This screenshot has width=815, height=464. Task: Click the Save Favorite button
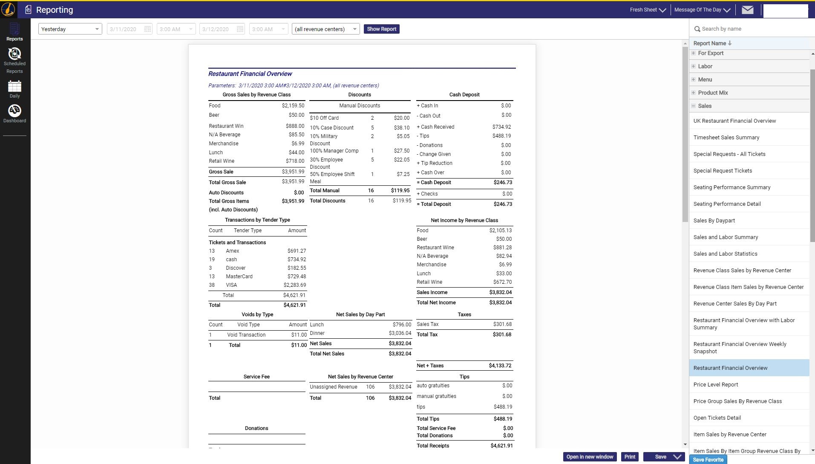[x=708, y=460]
